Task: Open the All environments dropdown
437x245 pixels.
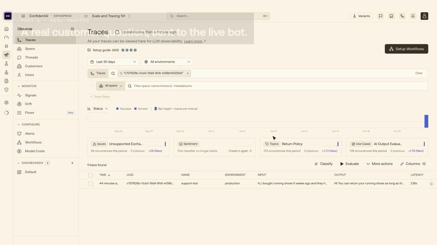Action: click(167, 62)
